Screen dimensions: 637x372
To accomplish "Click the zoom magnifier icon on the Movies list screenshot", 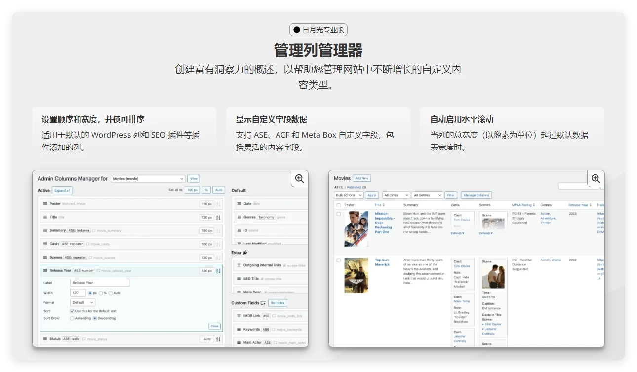I will [x=596, y=179].
